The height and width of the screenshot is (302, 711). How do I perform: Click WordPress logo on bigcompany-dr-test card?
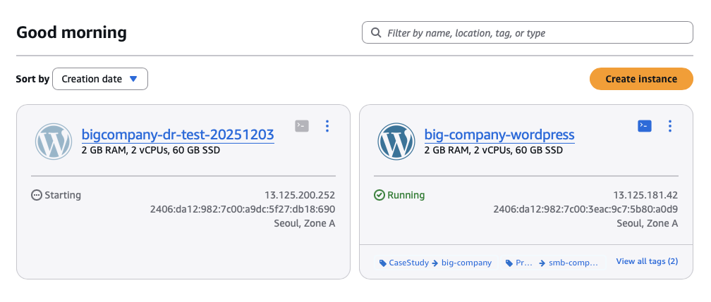tap(54, 141)
